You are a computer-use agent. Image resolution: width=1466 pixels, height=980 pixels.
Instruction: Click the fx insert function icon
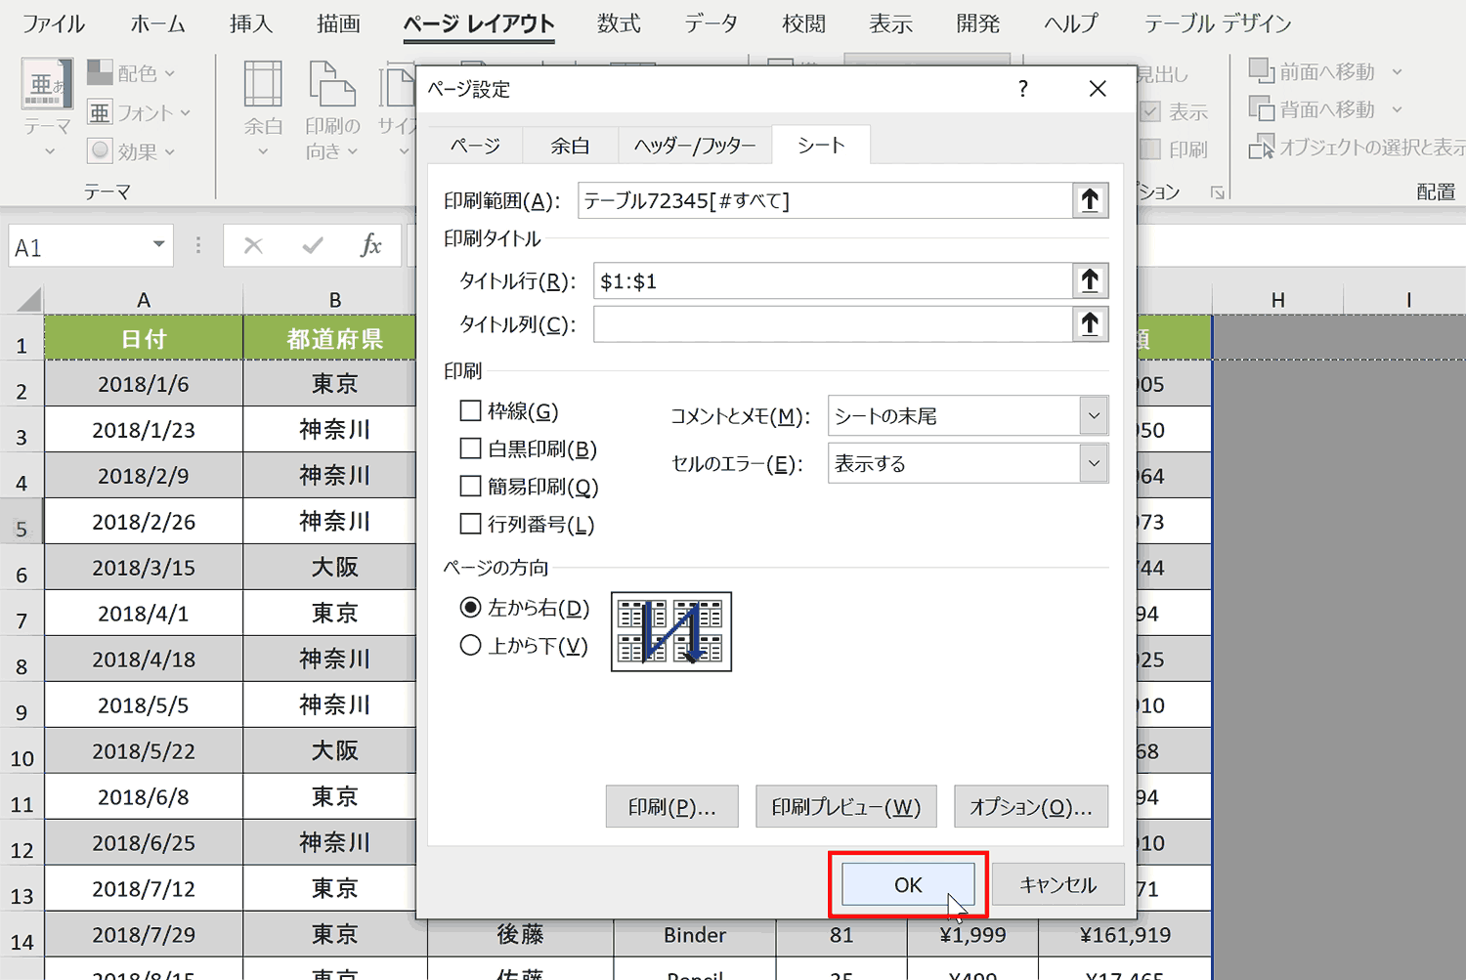pos(370,245)
